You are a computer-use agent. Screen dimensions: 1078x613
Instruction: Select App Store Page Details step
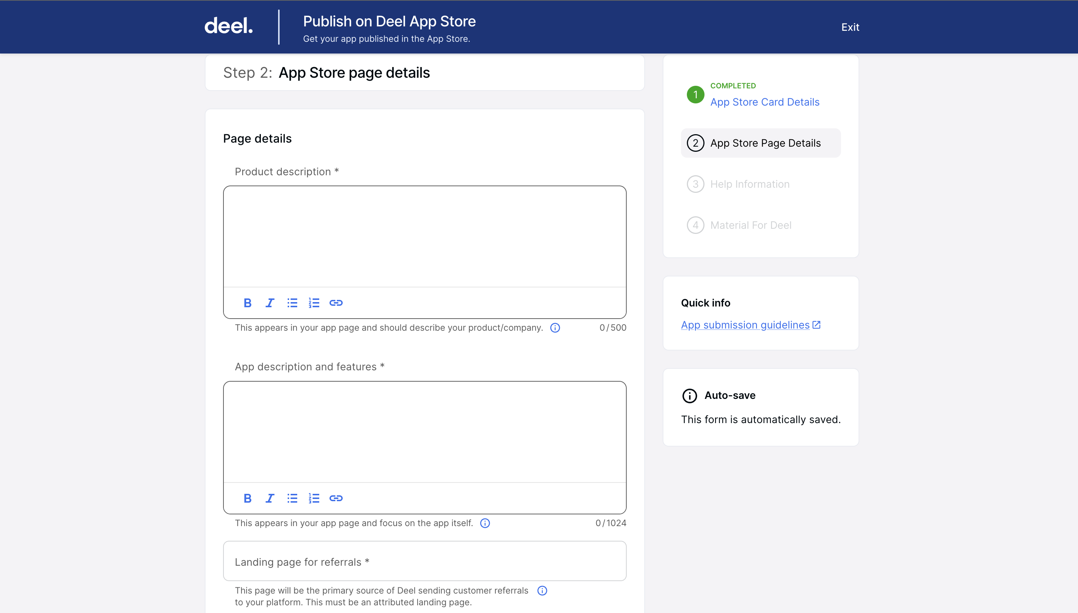click(x=760, y=143)
